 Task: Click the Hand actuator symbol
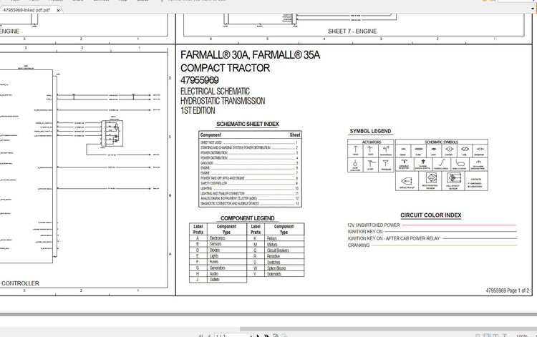coord(355,150)
